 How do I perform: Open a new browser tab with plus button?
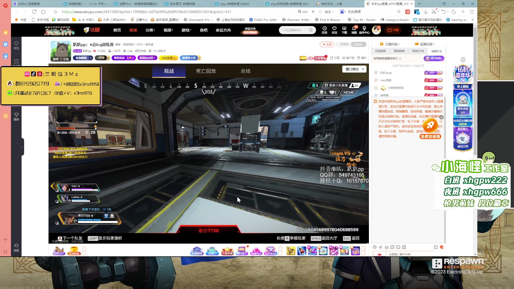point(419,3)
